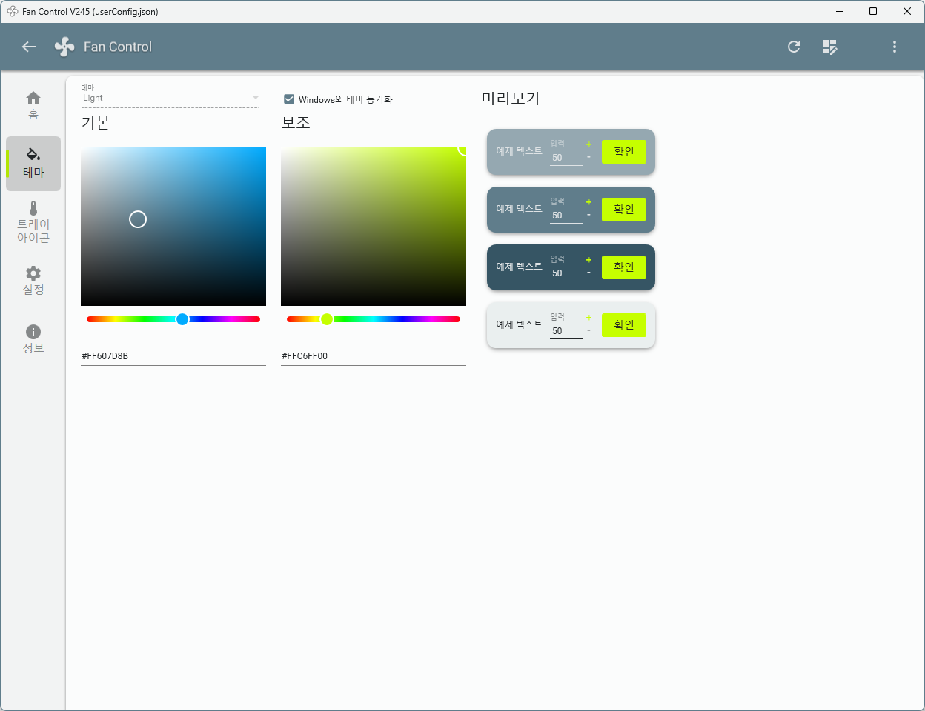Click the 입력 field in first preview card
Viewport: 925px width, 711px height.
tap(566, 153)
